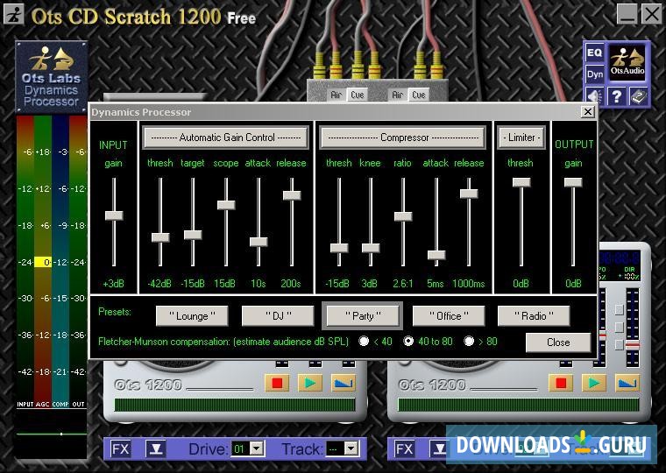
Task: Apply the "Lounge" preset
Action: (192, 316)
